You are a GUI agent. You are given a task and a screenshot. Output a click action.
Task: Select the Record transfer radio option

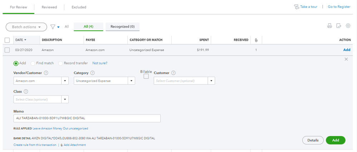[60, 63]
